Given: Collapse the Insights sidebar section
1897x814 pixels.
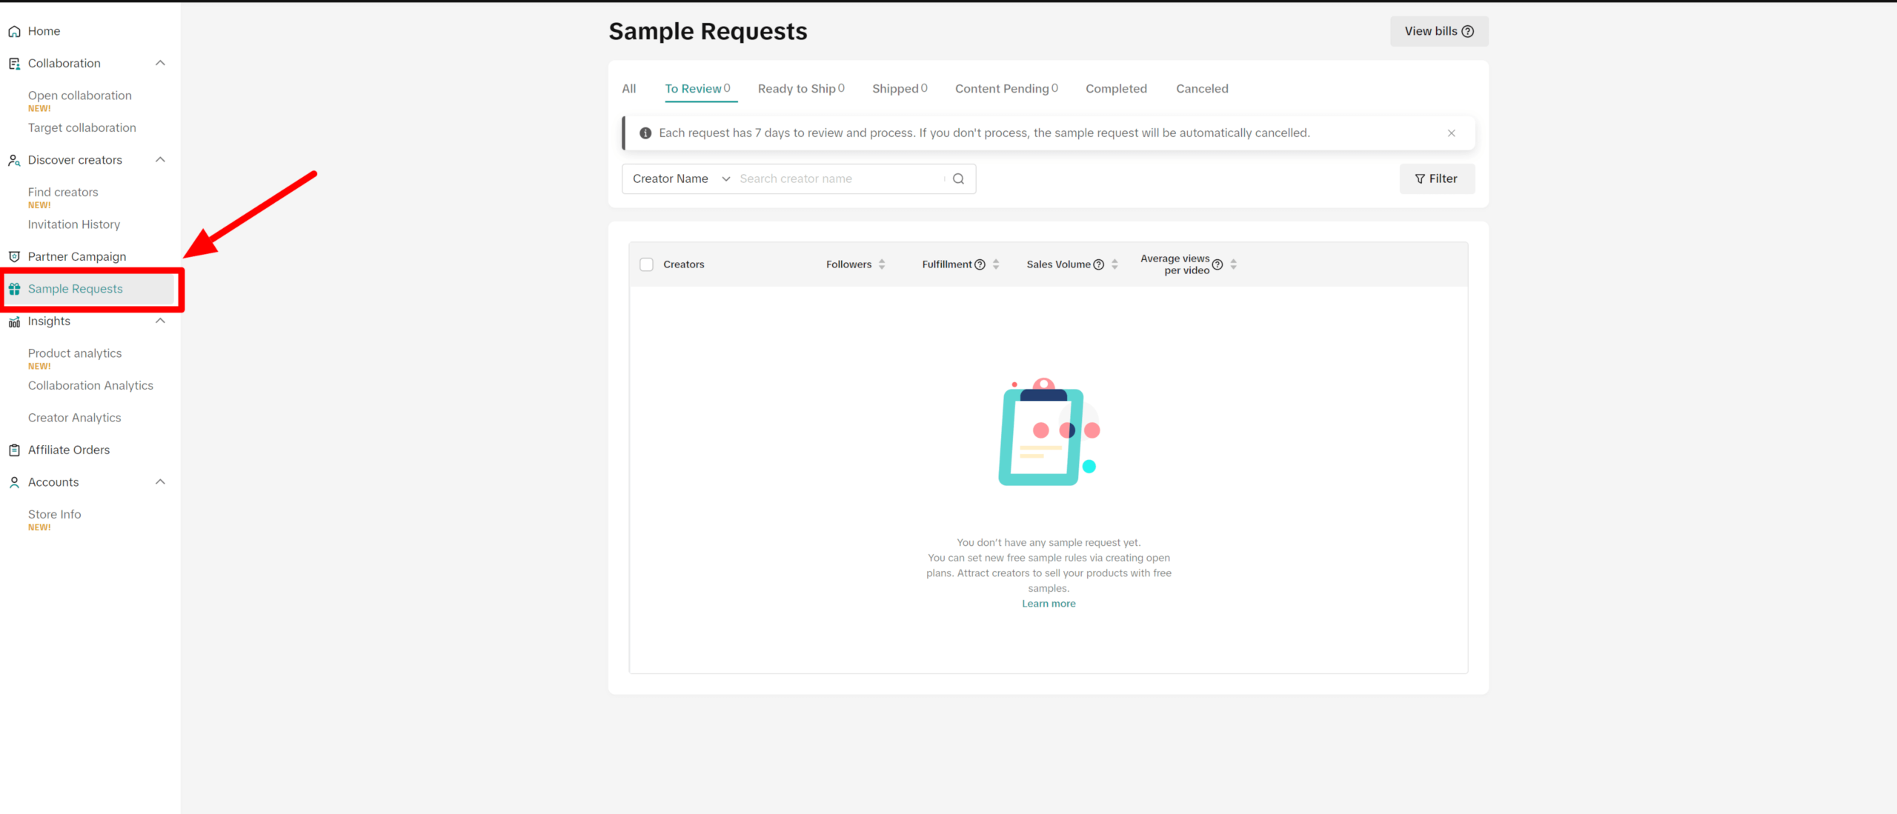Looking at the screenshot, I should (160, 321).
